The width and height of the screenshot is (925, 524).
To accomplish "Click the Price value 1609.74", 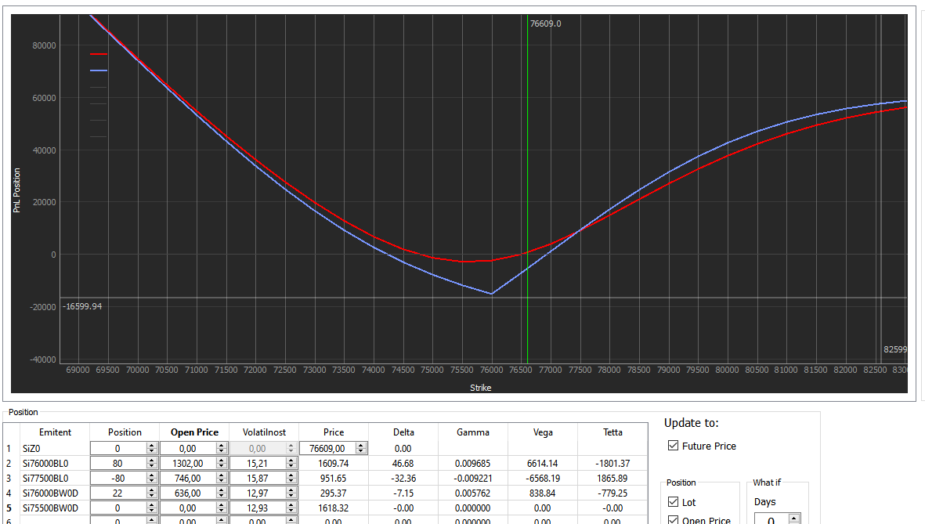I will click(x=334, y=463).
